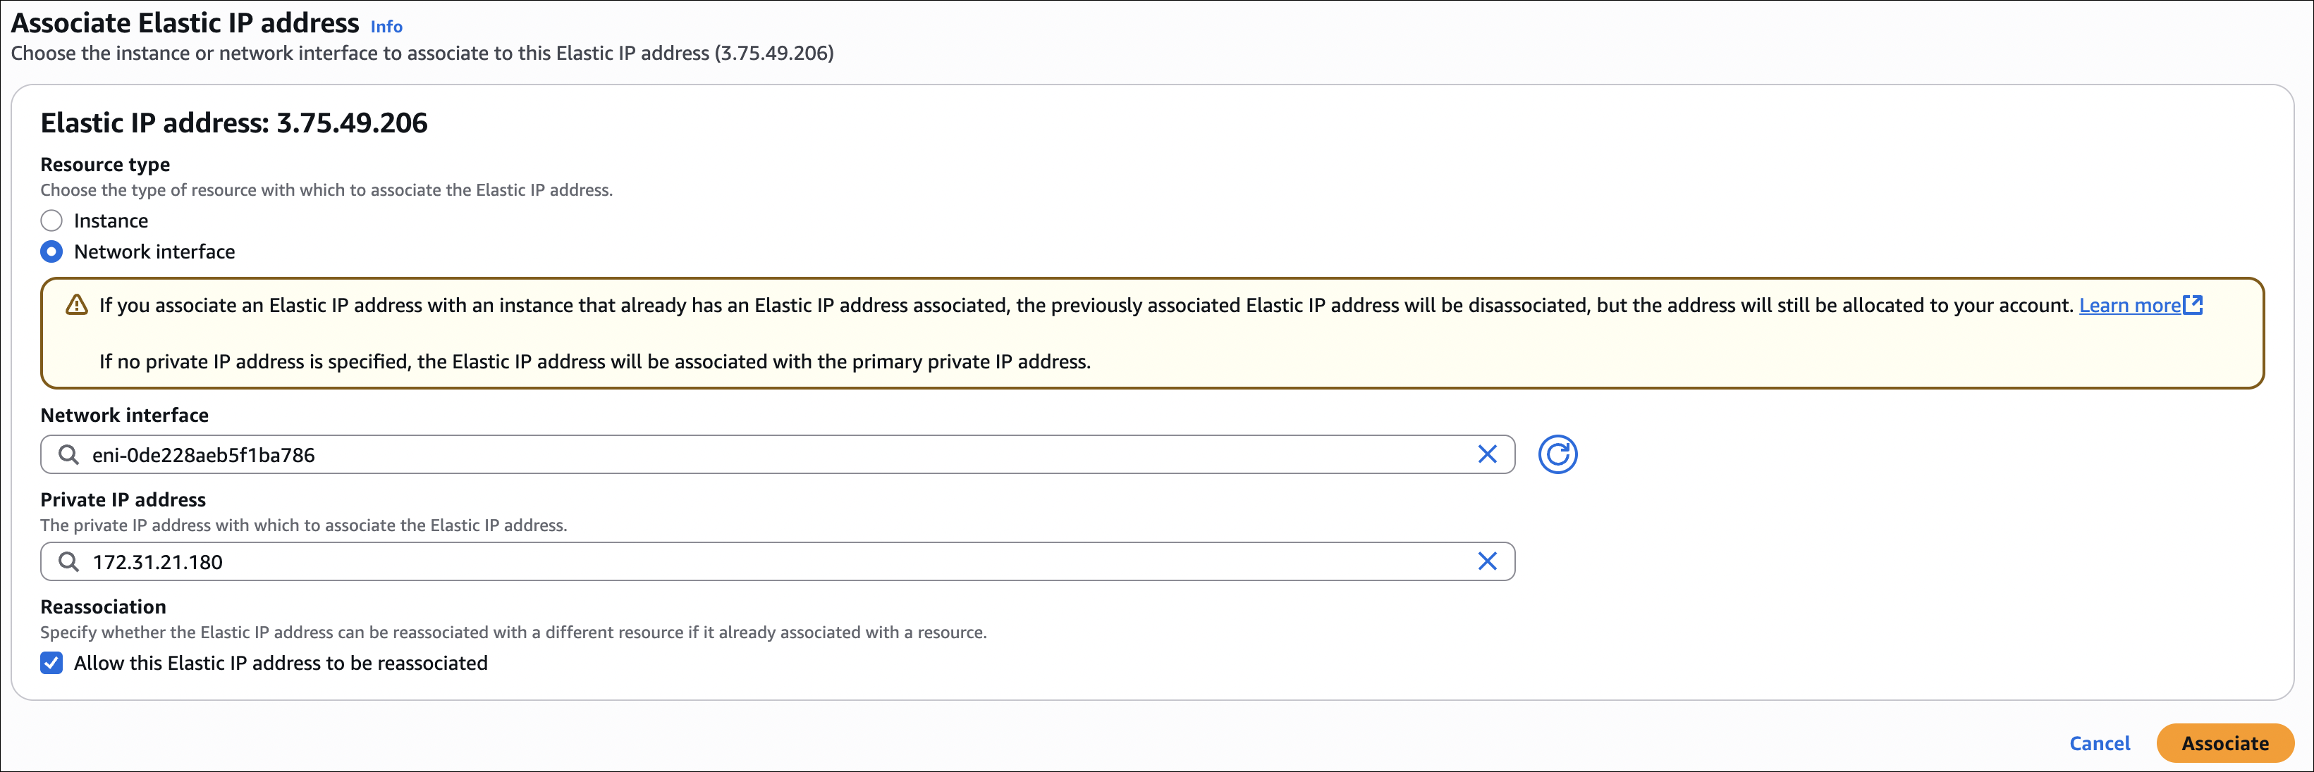The height and width of the screenshot is (772, 2314).
Task: Click the Elastic IP address 3.75.49.206 heading
Action: [233, 123]
